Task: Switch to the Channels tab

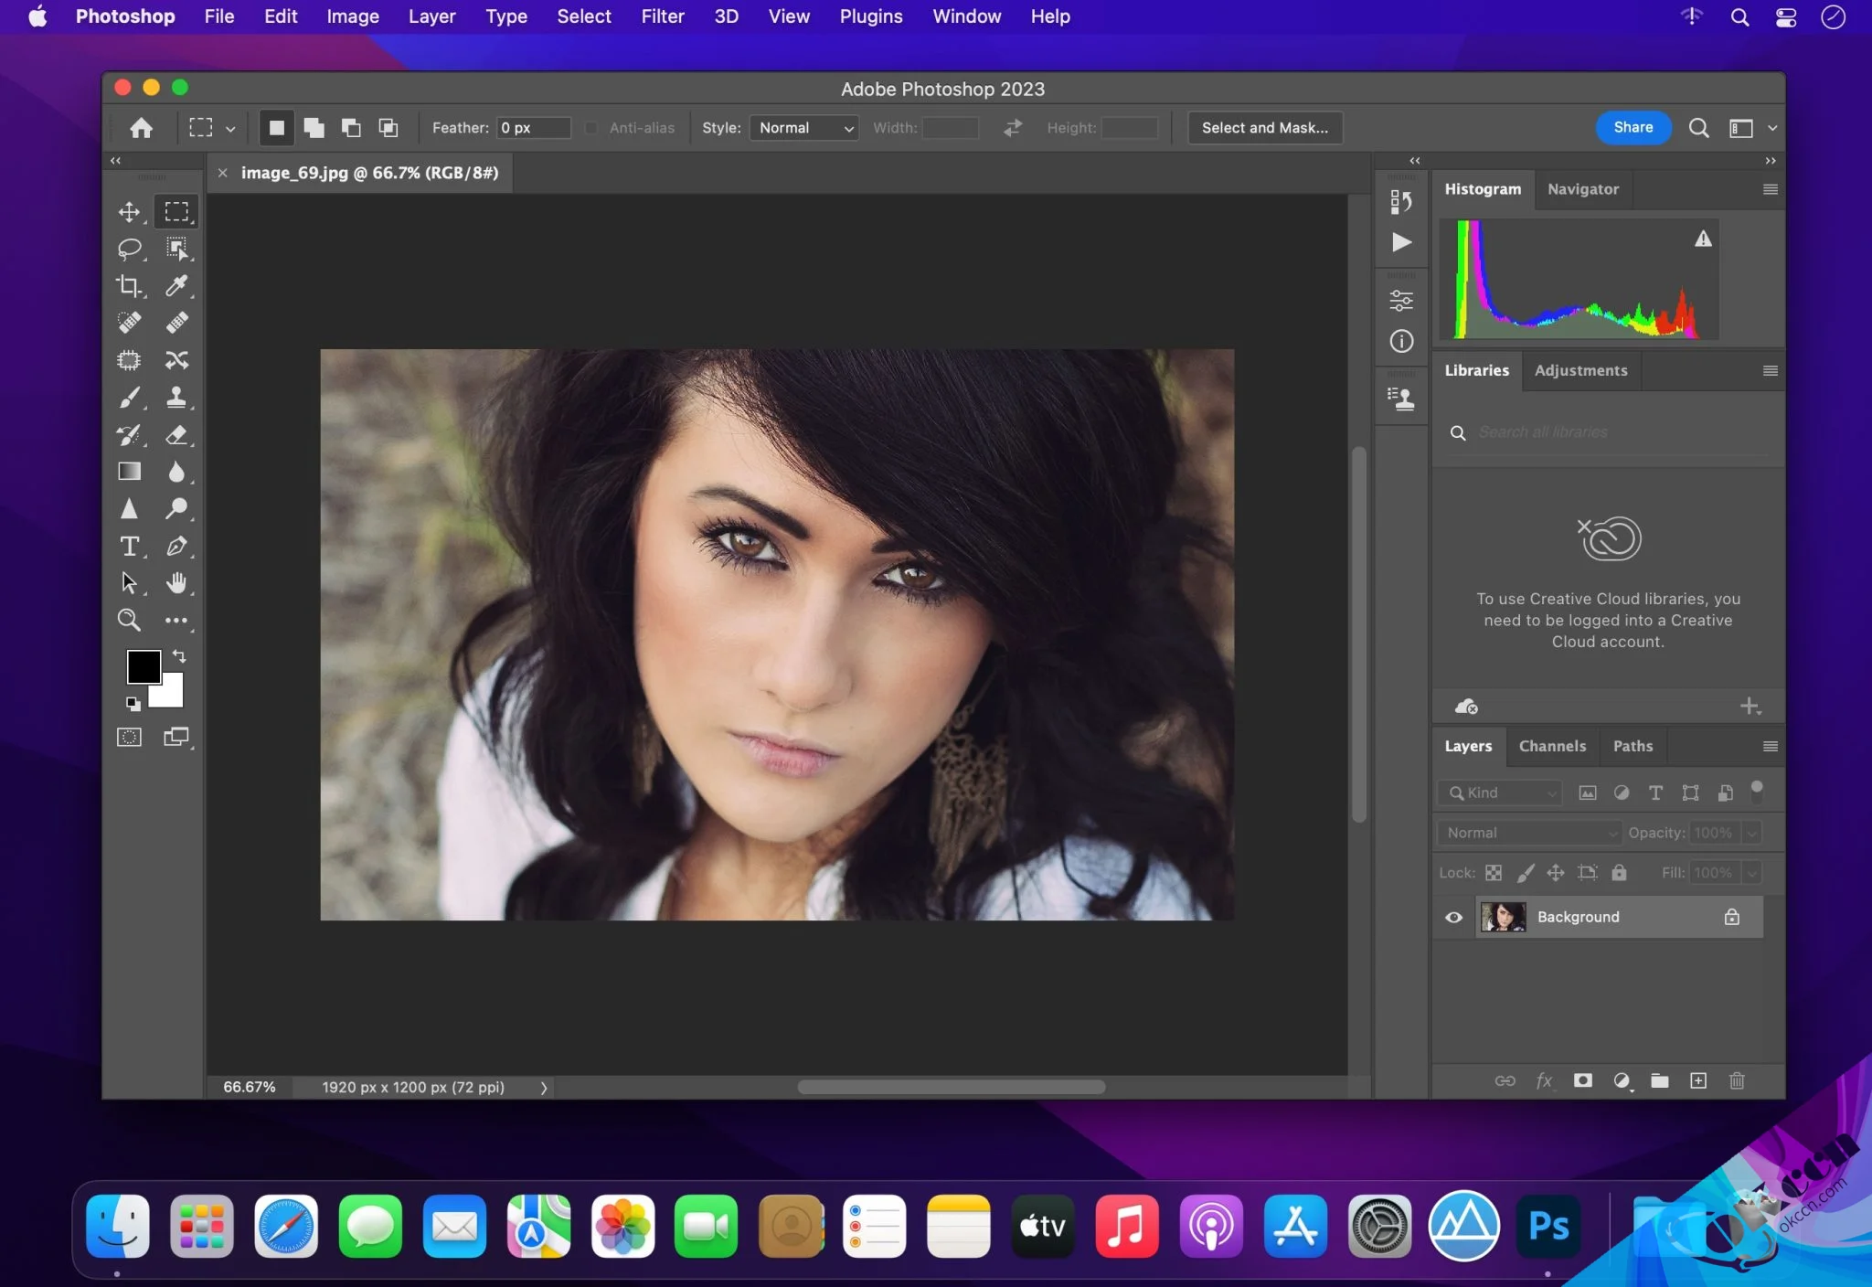Action: click(1552, 746)
